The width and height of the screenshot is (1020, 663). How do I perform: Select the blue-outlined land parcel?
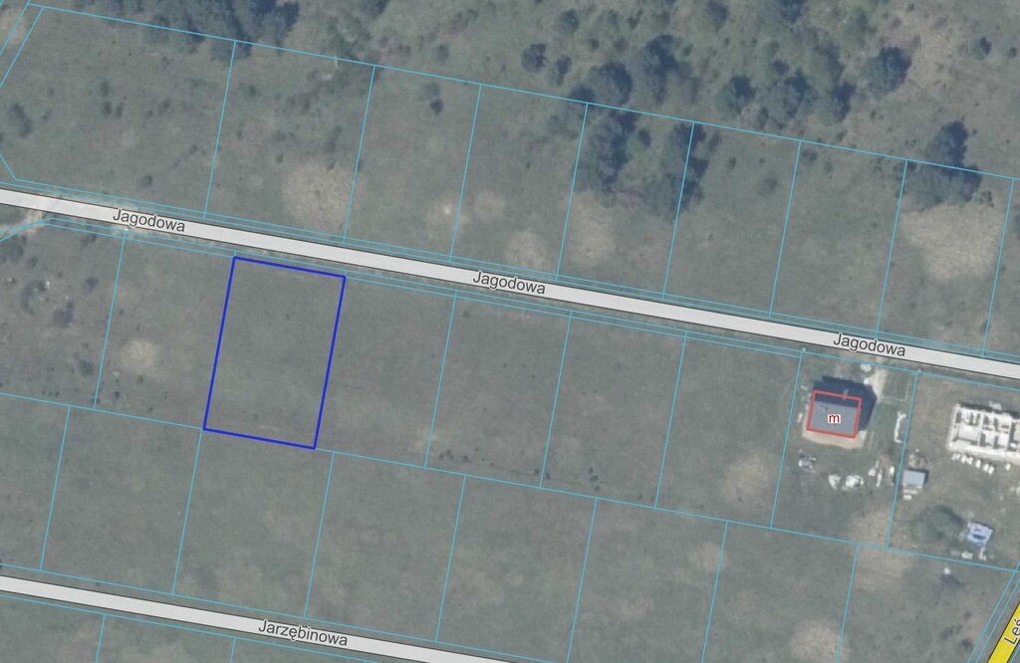click(x=274, y=353)
